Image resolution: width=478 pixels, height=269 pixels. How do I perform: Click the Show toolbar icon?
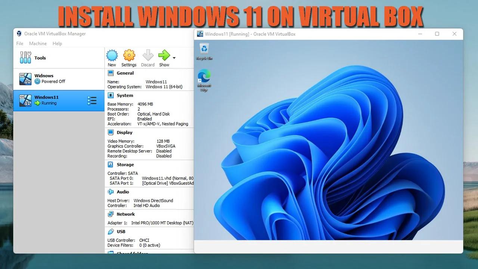(x=164, y=55)
